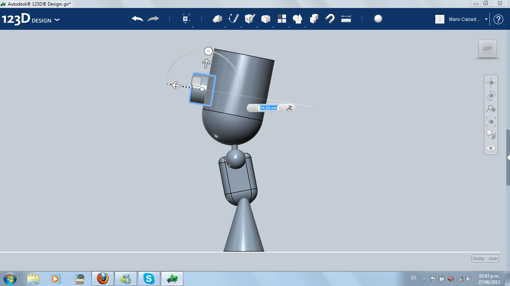Open the Primitives tool menu

[217, 19]
